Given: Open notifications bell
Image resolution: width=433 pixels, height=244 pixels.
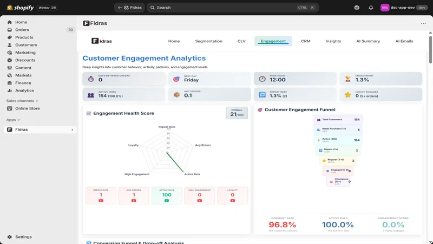Looking at the screenshot, I should click(x=371, y=8).
